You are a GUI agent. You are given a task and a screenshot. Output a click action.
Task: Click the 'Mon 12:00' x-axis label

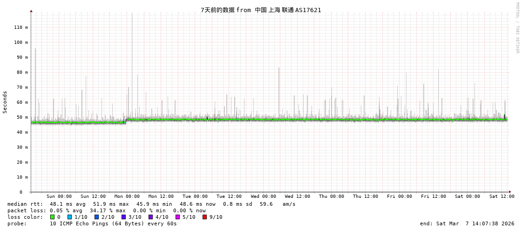(x=161, y=196)
